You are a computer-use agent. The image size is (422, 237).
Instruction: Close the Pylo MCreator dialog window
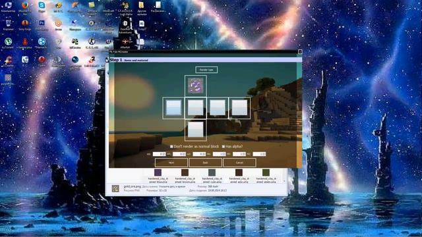(x=300, y=51)
